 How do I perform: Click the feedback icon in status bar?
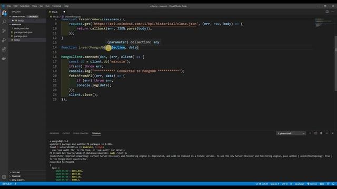(x=328, y=184)
